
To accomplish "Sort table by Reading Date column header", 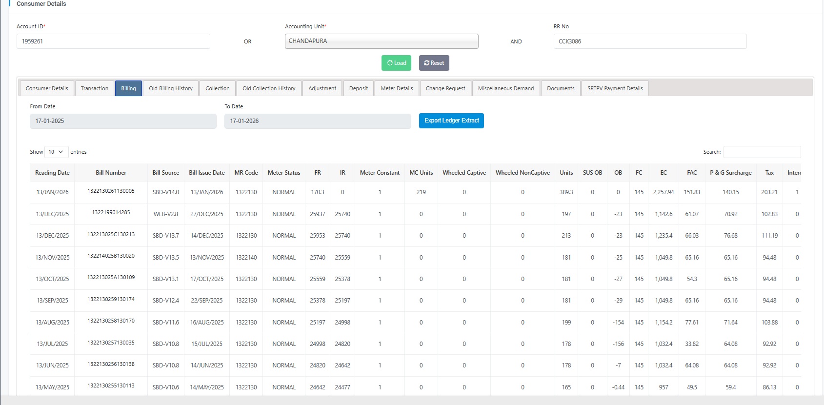I will pyautogui.click(x=52, y=173).
